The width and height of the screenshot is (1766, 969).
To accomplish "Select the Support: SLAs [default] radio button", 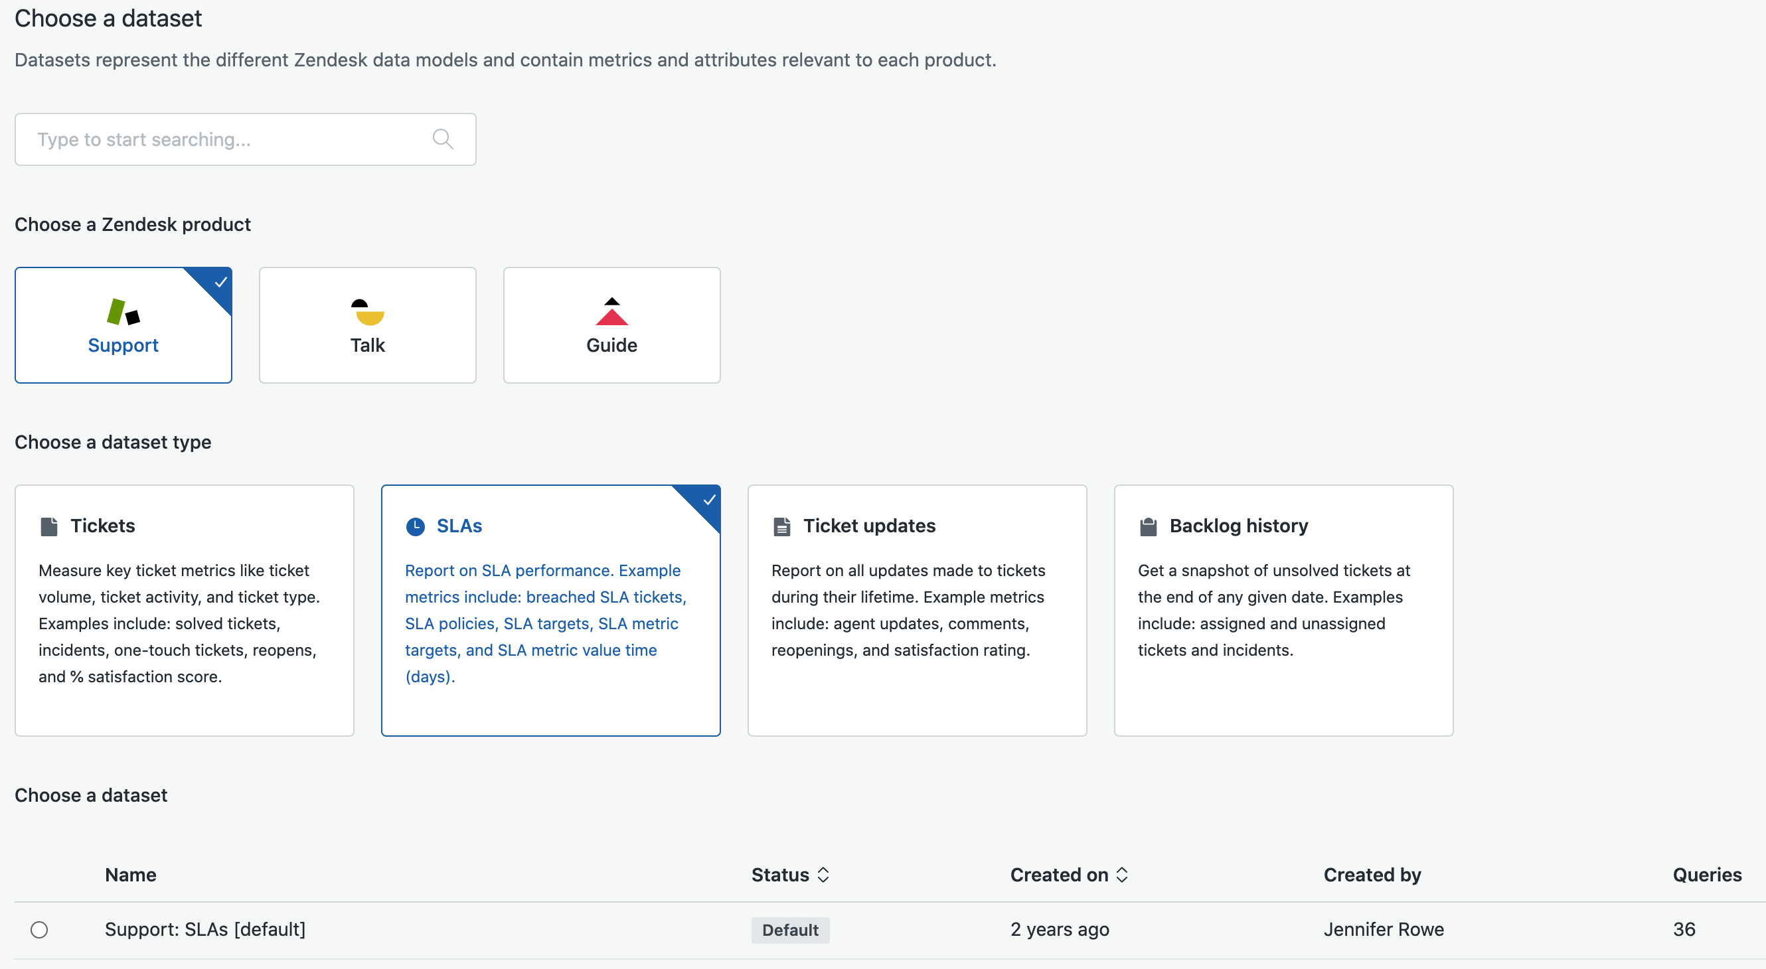I will coord(39,930).
